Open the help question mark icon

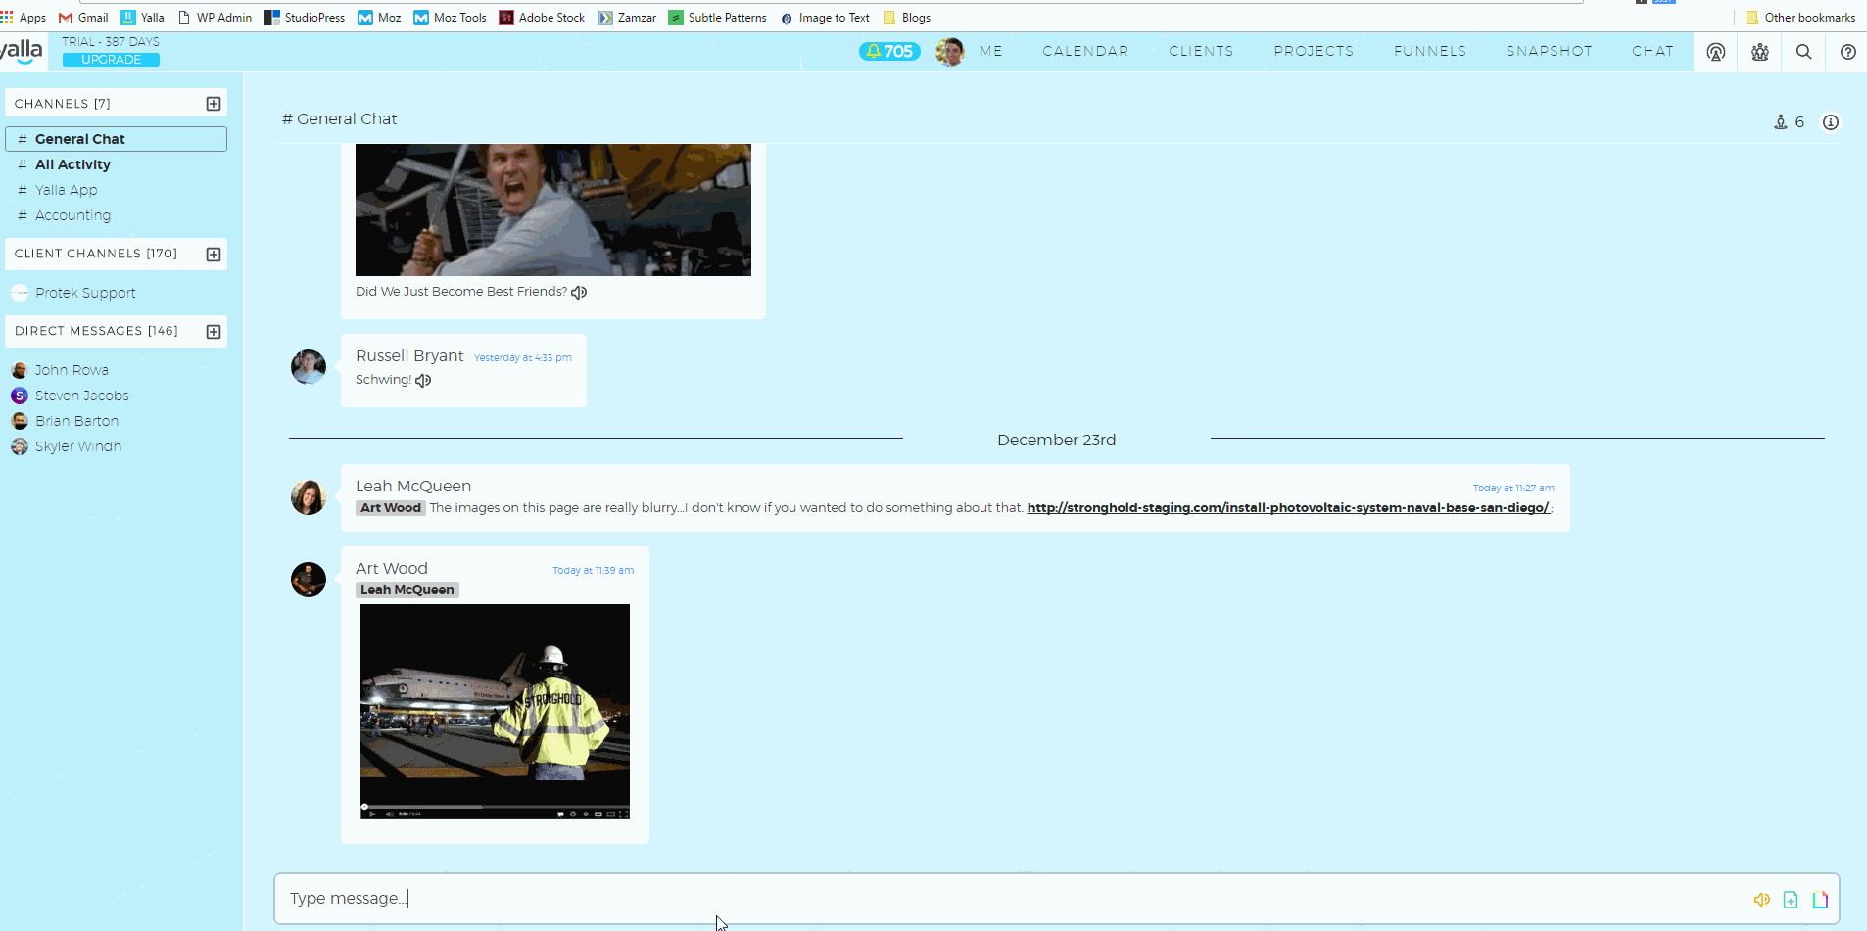1848,52
